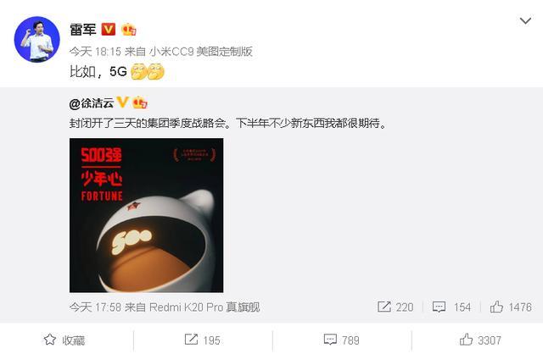This screenshot has height=354, width=543.
Task: Click the verified V badge next to 雷军
Action: (x=109, y=29)
